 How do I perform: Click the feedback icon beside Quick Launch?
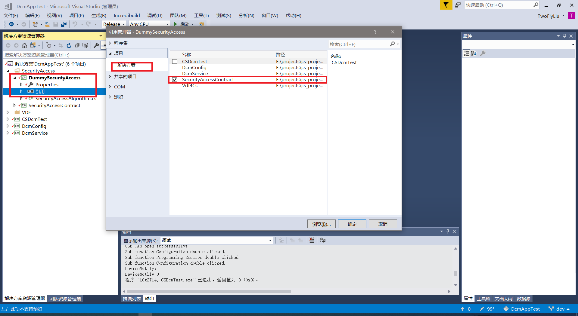pyautogui.click(x=458, y=5)
